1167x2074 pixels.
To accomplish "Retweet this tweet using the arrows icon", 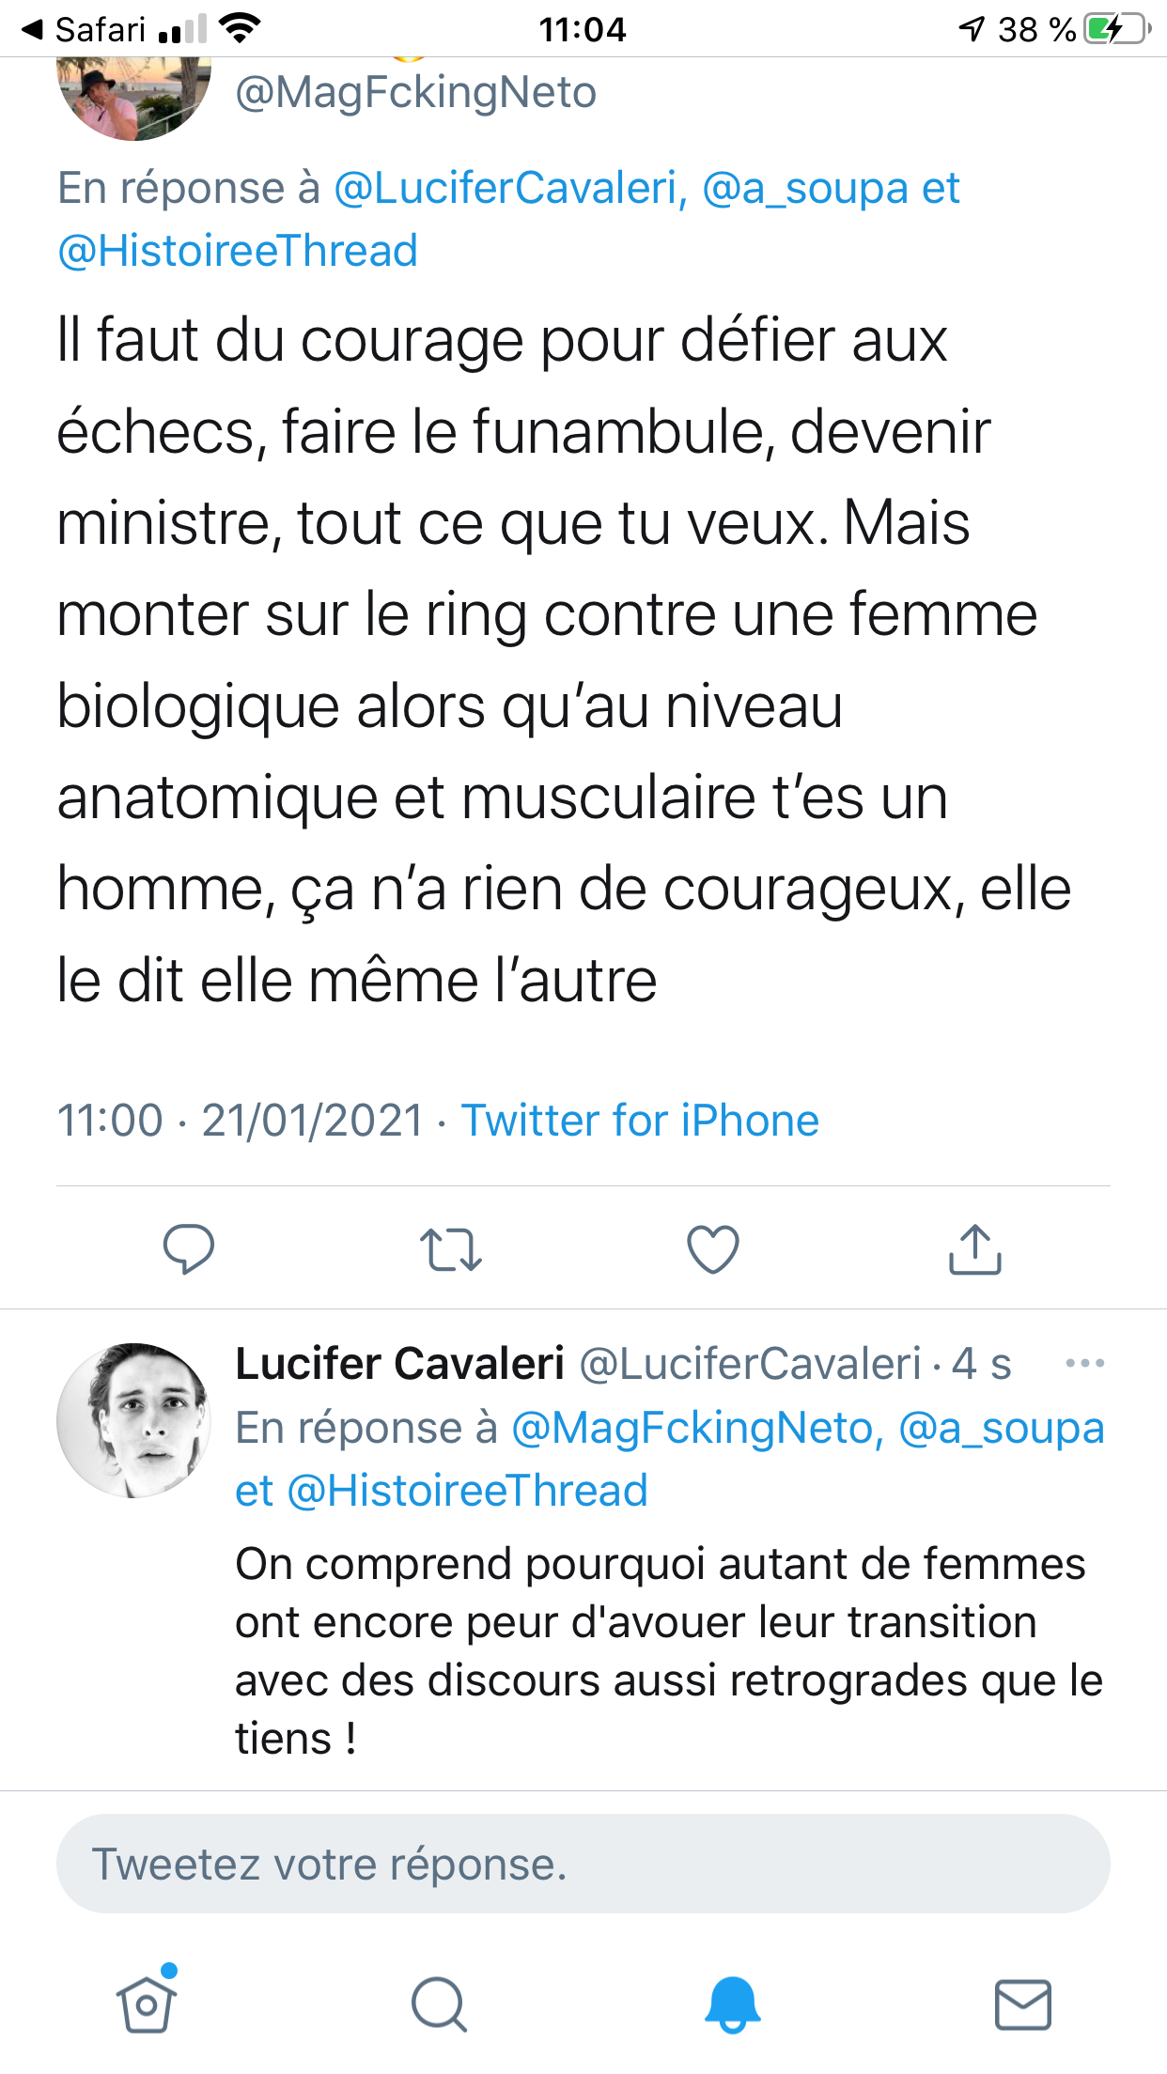I will [x=451, y=1249].
